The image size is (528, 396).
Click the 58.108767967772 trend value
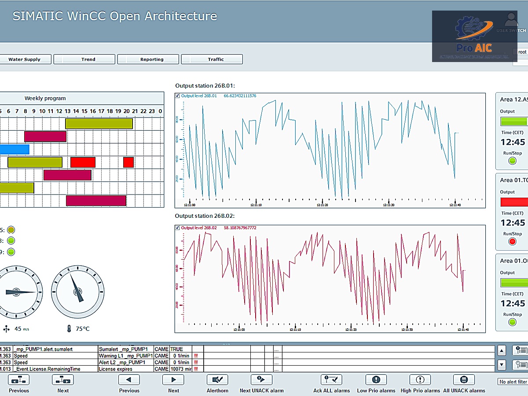240,228
